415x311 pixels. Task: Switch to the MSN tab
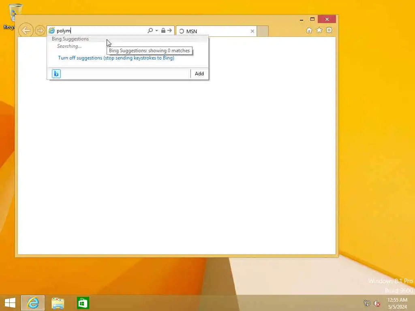(x=216, y=31)
